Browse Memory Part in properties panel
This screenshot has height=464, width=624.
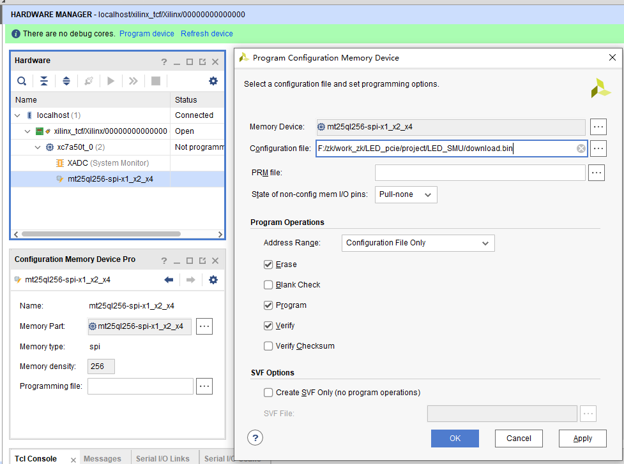[204, 326]
